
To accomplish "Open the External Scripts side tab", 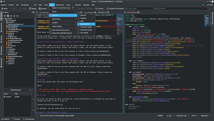I will tap(213, 19).
